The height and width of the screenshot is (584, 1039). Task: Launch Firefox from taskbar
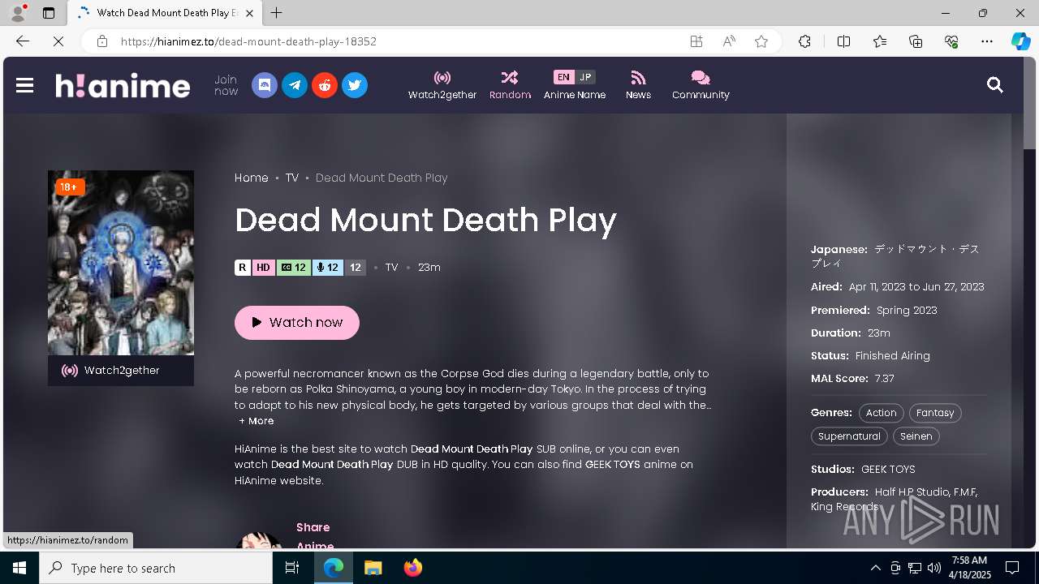[412, 568]
